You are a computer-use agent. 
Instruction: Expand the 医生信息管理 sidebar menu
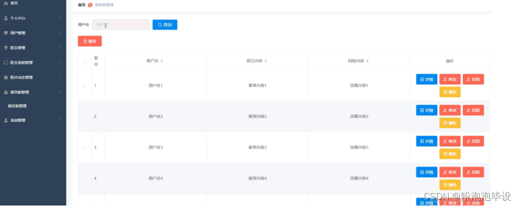click(x=33, y=63)
